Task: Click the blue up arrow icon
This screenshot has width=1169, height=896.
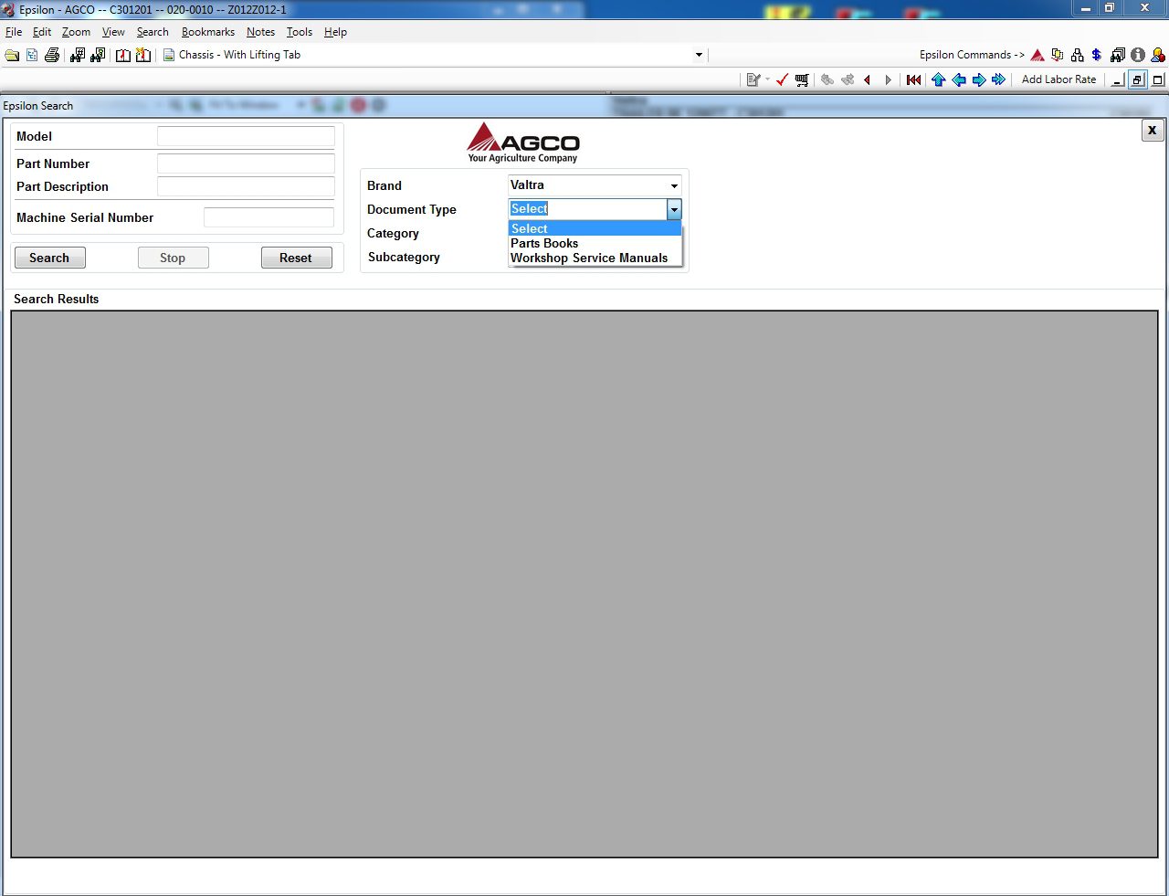Action: click(x=938, y=79)
